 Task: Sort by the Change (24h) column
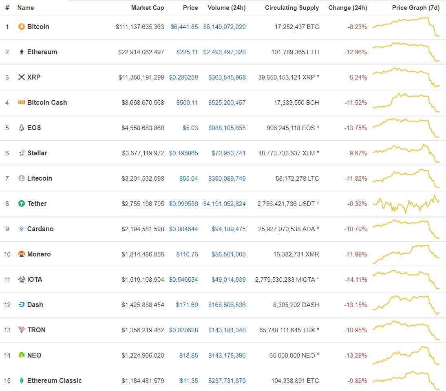pyautogui.click(x=348, y=7)
